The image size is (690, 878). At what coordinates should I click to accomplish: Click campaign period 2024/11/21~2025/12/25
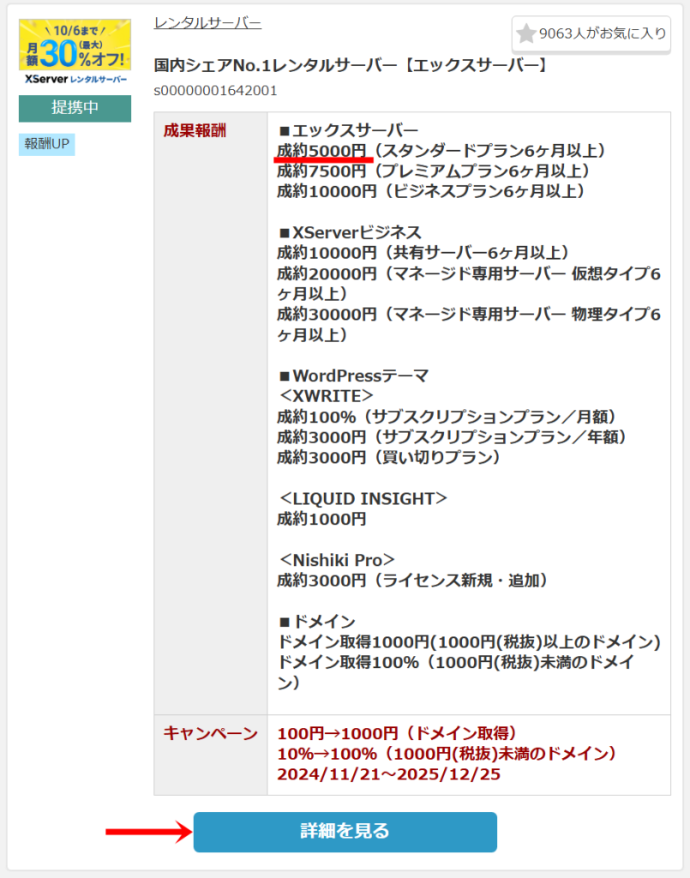coord(389,774)
